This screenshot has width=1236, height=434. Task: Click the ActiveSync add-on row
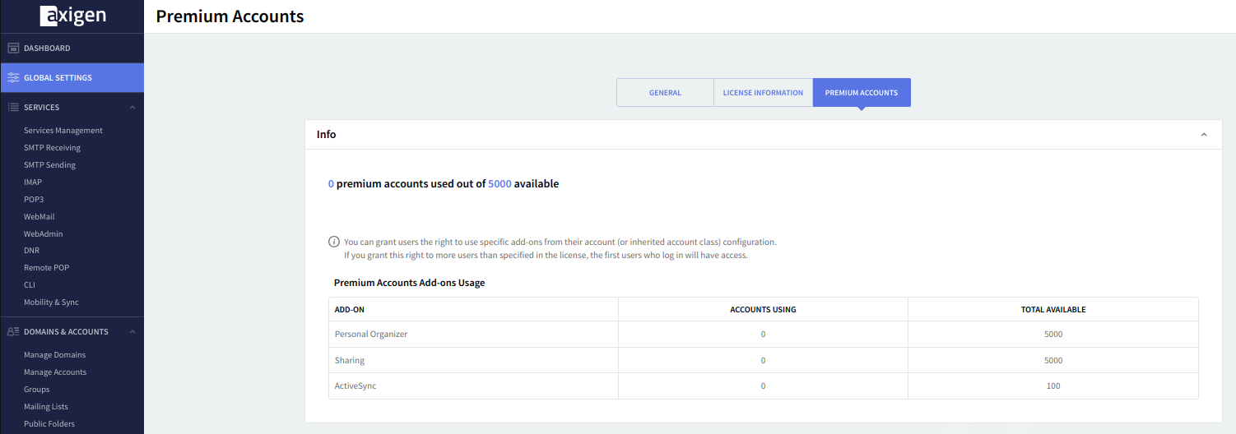coord(355,386)
